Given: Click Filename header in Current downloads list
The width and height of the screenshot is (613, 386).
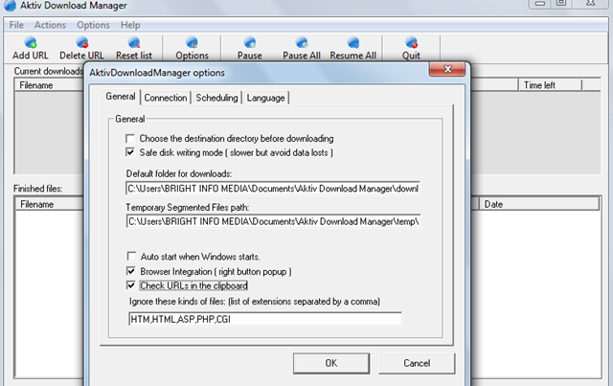Looking at the screenshot, I should (50, 85).
